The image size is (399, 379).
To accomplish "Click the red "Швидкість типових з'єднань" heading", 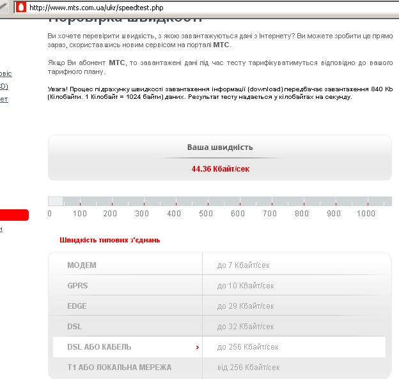I will coord(109,240).
